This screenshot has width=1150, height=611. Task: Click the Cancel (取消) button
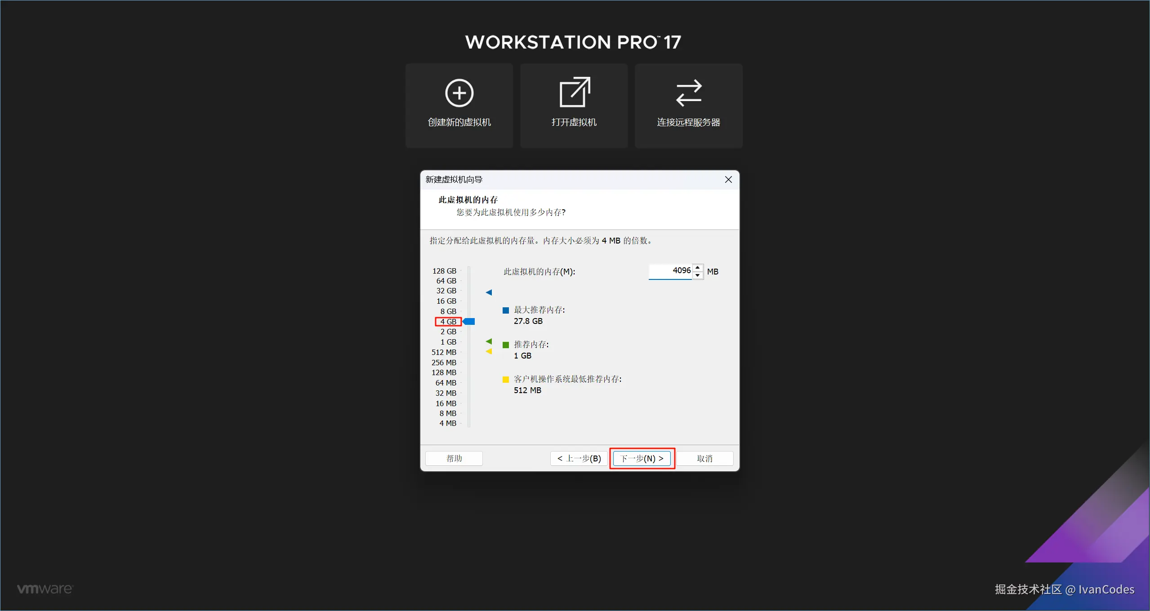pyautogui.click(x=704, y=458)
